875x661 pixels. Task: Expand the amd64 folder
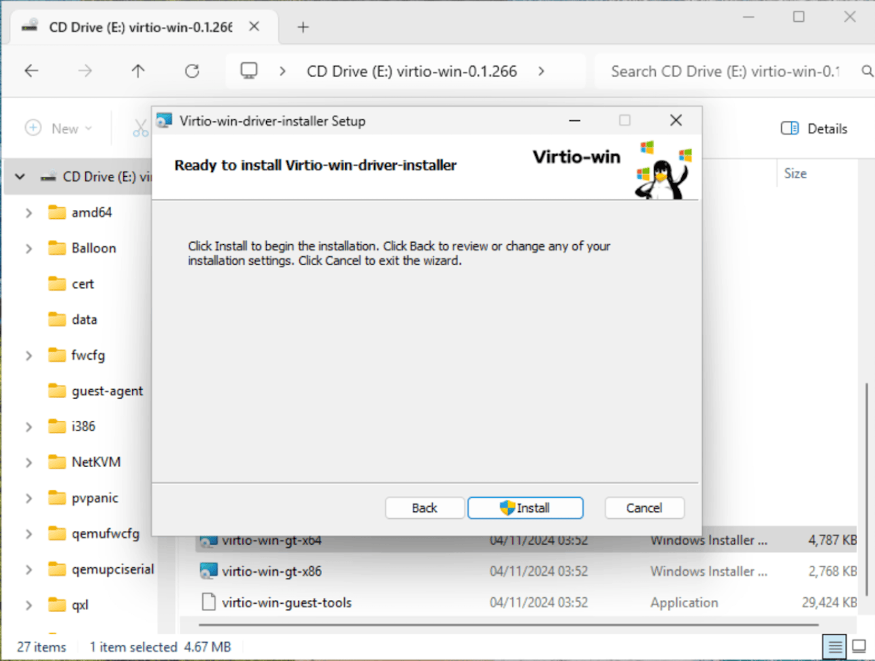pos(28,212)
